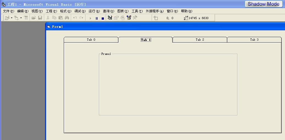Switch to Tab 3
The height and width of the screenshot is (140, 285).
click(x=254, y=40)
